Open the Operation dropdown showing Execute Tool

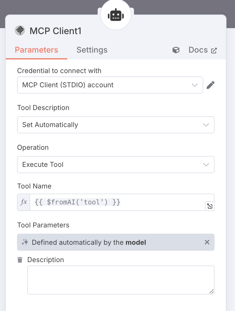click(116, 165)
